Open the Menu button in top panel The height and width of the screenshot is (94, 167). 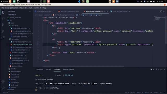[4, 1]
